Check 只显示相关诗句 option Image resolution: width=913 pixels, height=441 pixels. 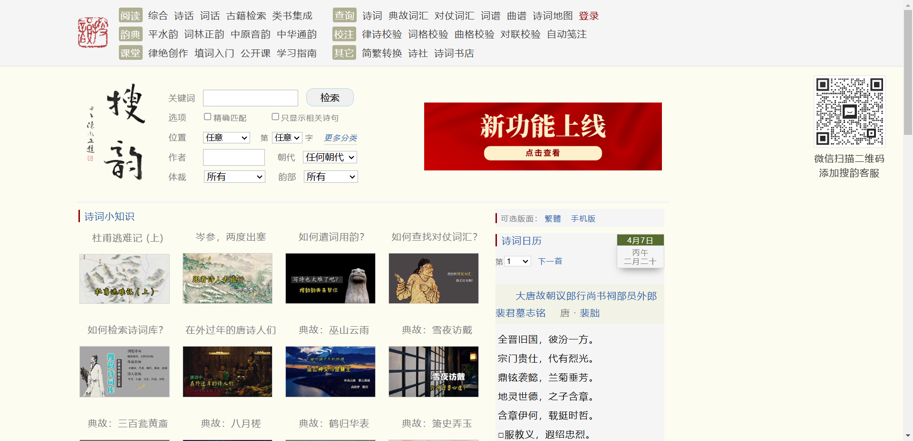[275, 116]
